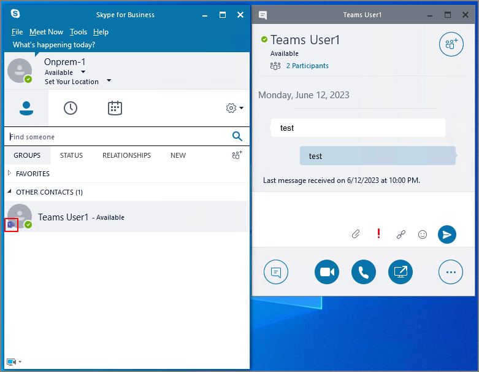479x372 pixels.
Task: Open the Help menu
Action: tap(101, 32)
